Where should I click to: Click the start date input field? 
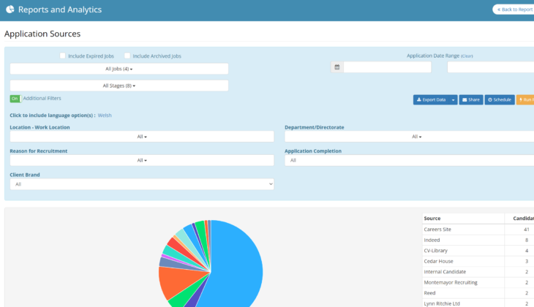(x=387, y=67)
